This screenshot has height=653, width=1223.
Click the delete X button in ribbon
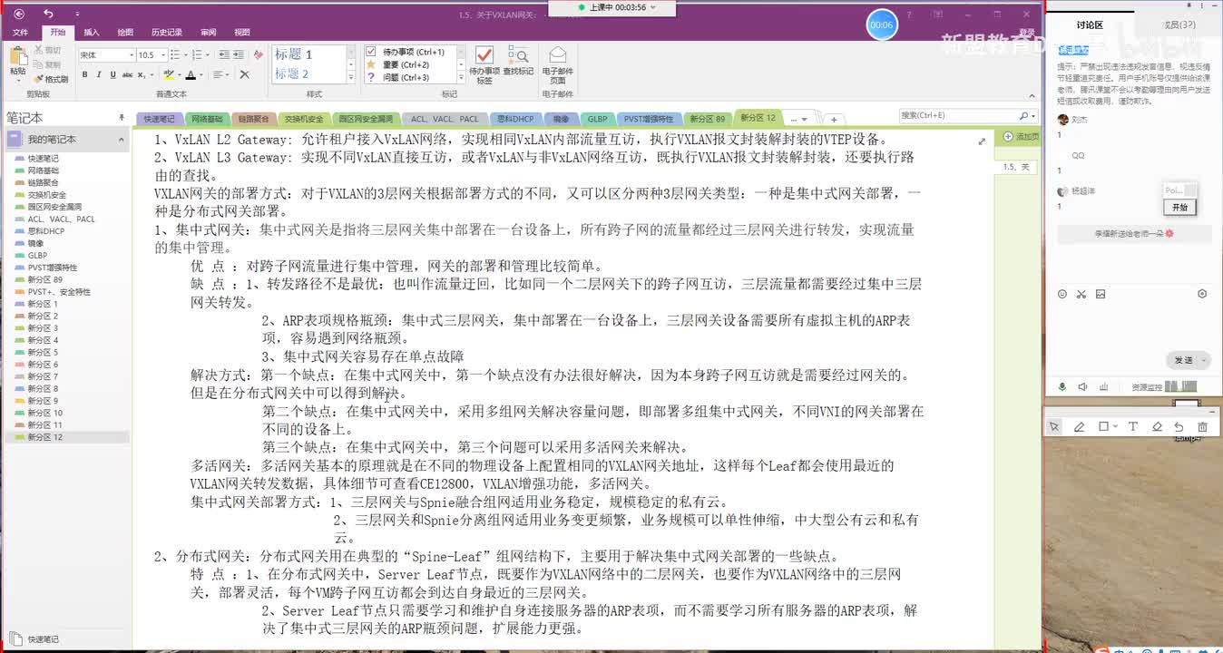pyautogui.click(x=244, y=74)
